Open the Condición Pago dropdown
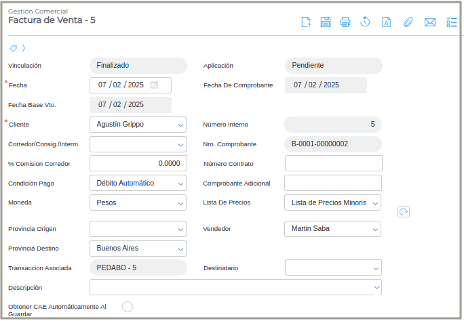Screen dimensions: 464x321 coord(180,184)
